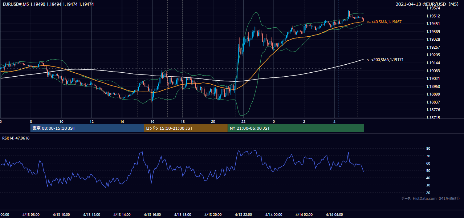Screen dimensions: 464x218
Task: Click the RSI(14) 47.9618 indicator label
Action: (16, 138)
